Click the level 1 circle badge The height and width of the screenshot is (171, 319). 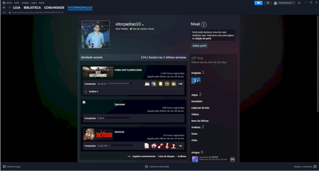(204, 25)
